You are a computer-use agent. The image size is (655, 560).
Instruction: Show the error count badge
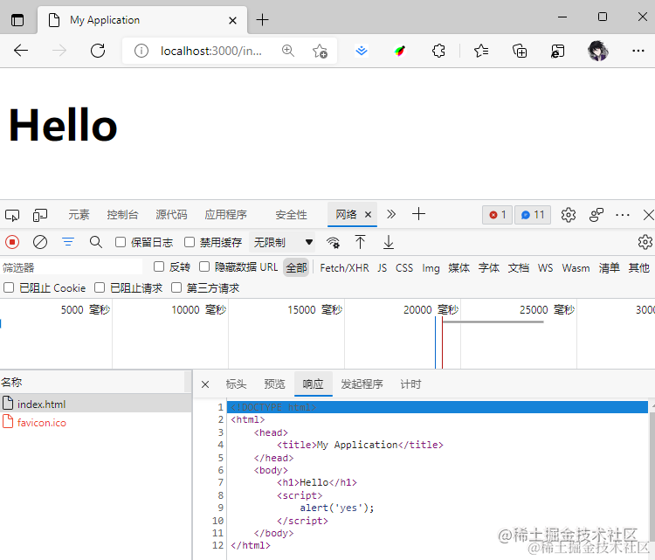coord(497,215)
